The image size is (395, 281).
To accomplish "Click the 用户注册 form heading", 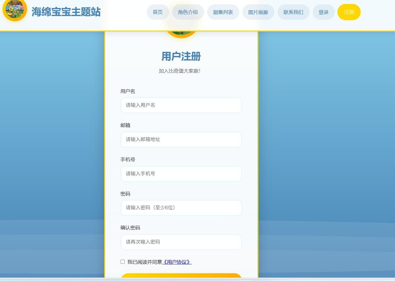I will pos(181,57).
